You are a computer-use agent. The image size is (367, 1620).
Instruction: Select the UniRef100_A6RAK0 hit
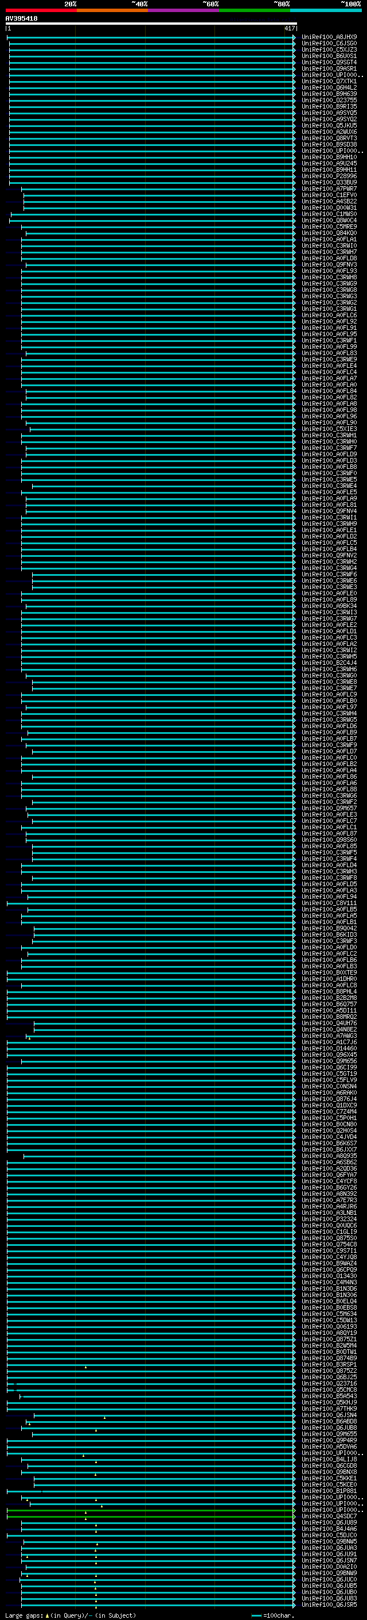click(329, 1092)
